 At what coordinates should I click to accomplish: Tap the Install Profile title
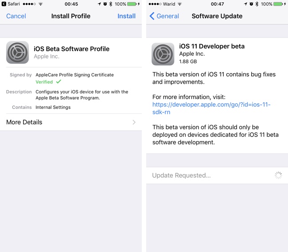71,16
